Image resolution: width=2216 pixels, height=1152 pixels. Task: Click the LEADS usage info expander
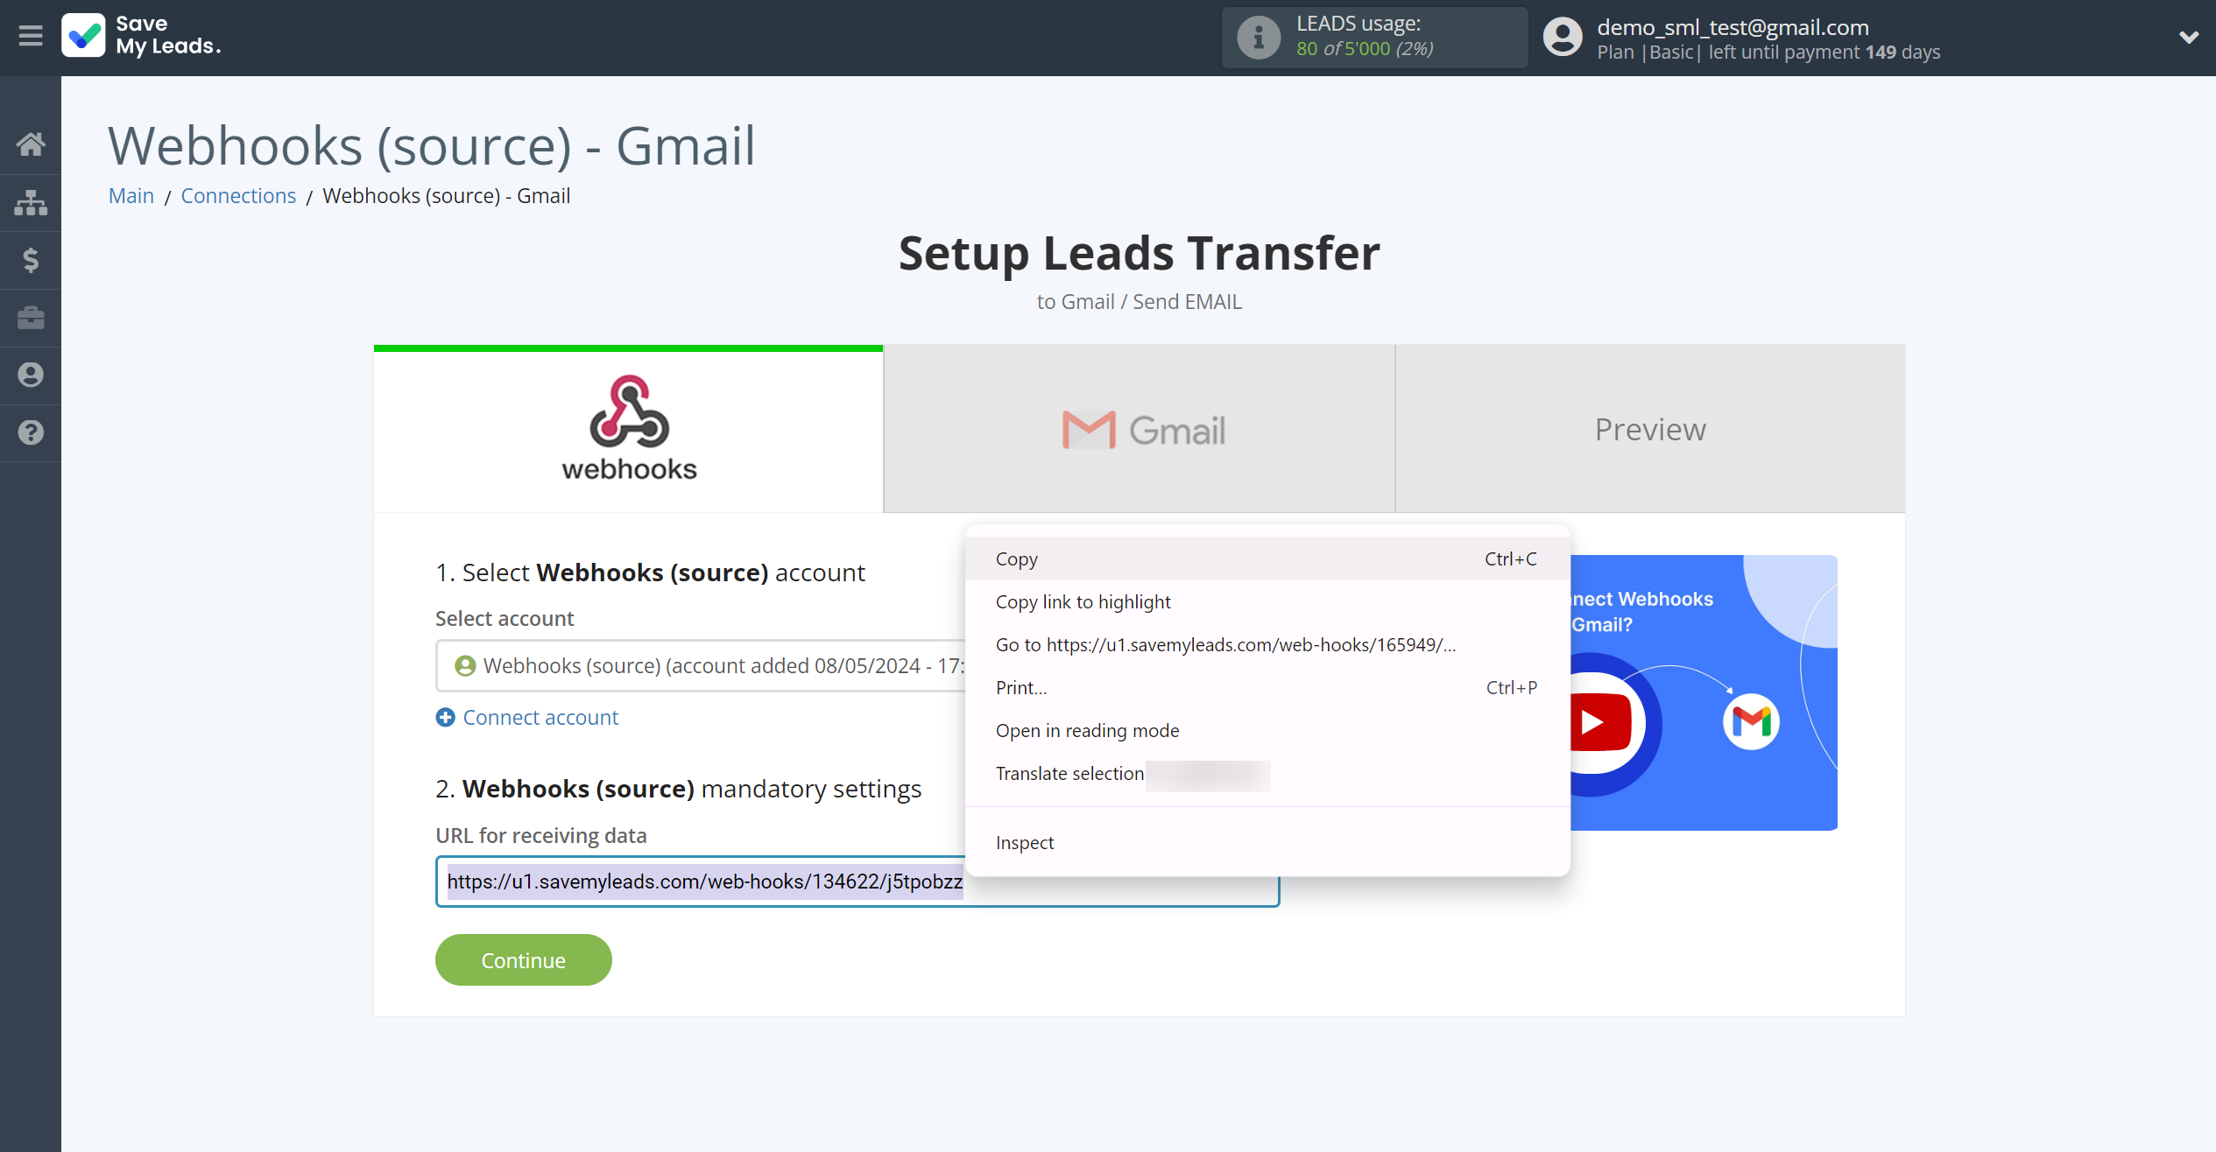point(1254,35)
